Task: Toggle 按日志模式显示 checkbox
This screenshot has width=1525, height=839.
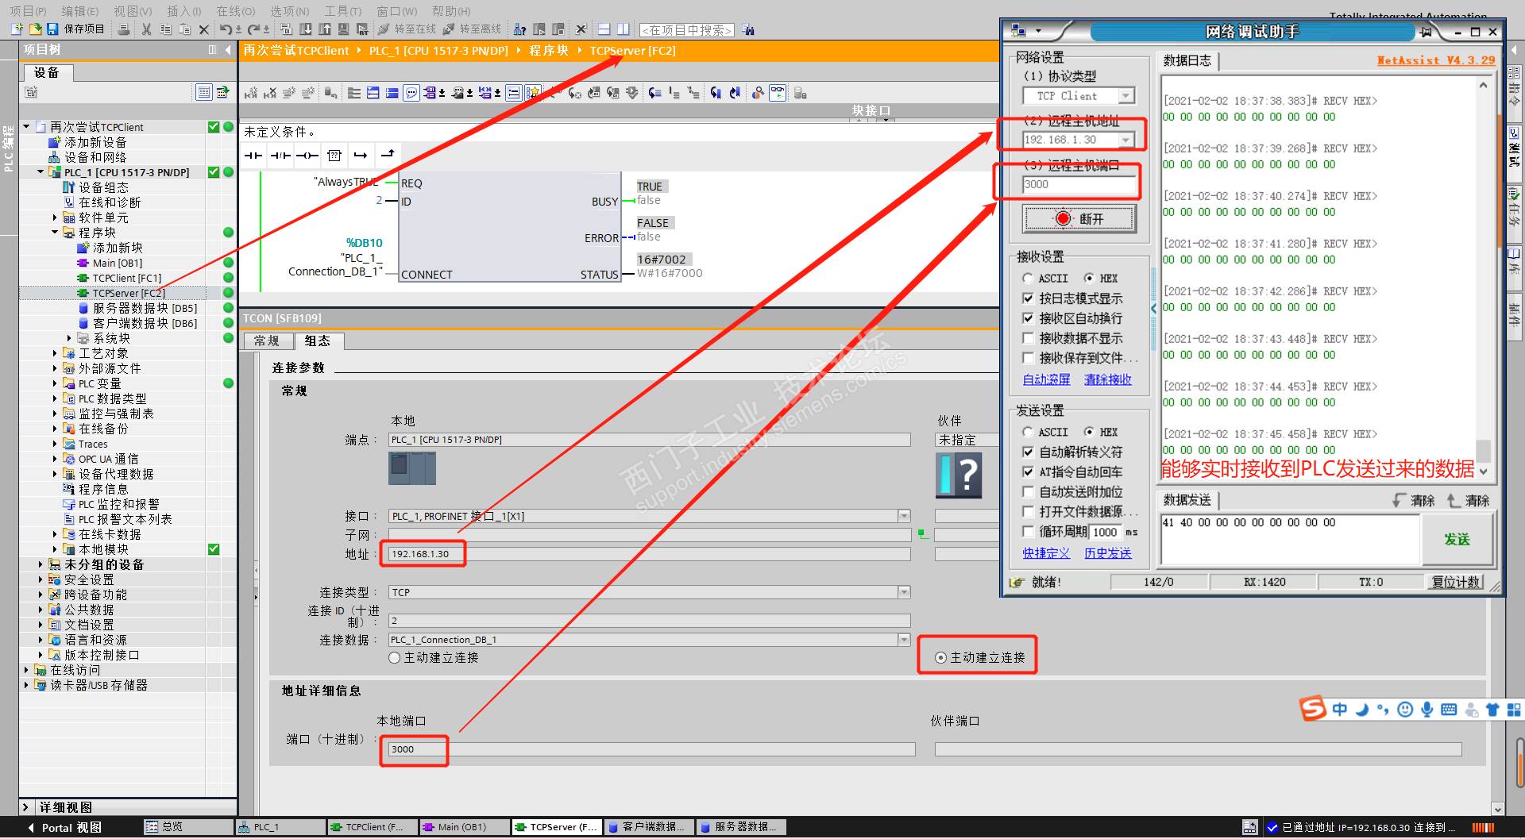Action: pyautogui.click(x=1028, y=298)
